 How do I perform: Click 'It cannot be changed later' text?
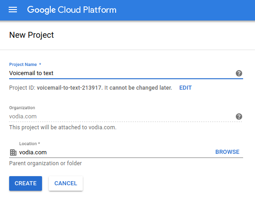point(138,88)
